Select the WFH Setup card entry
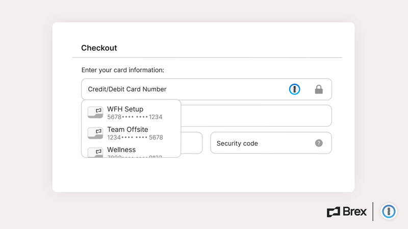The image size is (408, 229). point(131,112)
